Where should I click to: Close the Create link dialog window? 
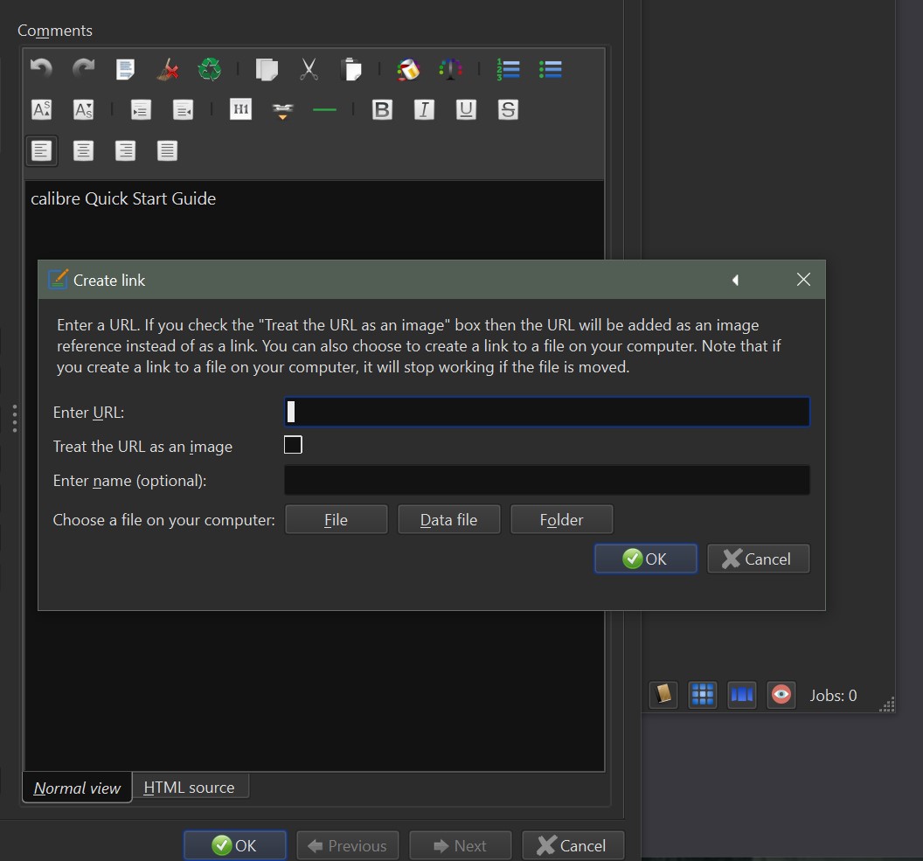[803, 280]
